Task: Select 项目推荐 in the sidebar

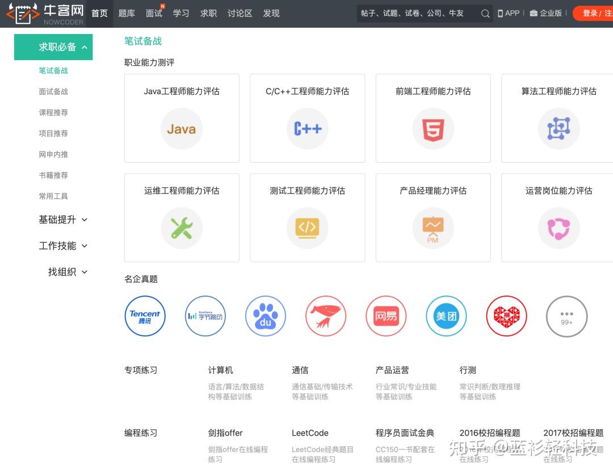Action: [53, 133]
